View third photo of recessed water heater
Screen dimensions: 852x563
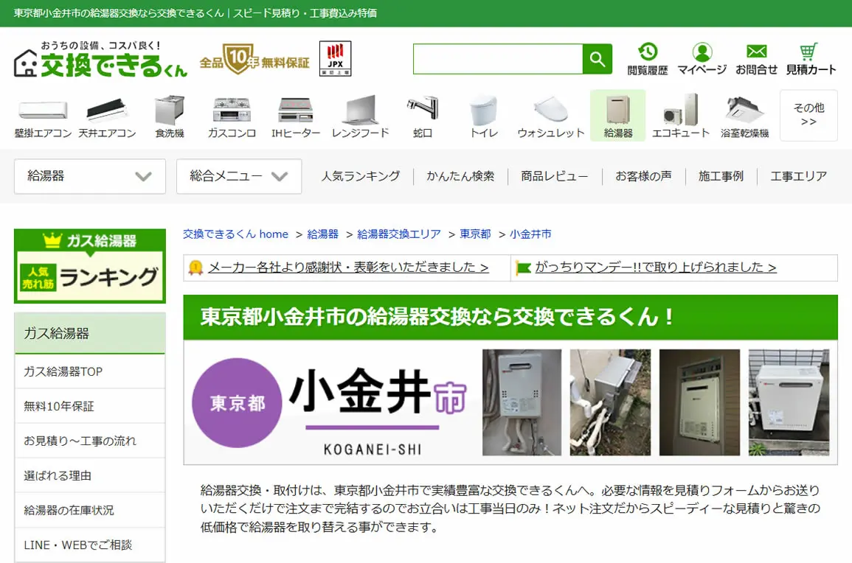coord(699,402)
